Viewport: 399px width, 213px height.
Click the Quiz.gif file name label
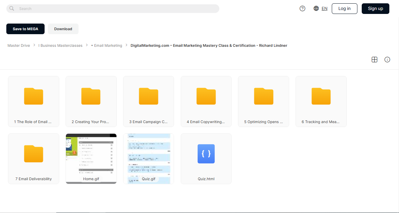(149, 179)
